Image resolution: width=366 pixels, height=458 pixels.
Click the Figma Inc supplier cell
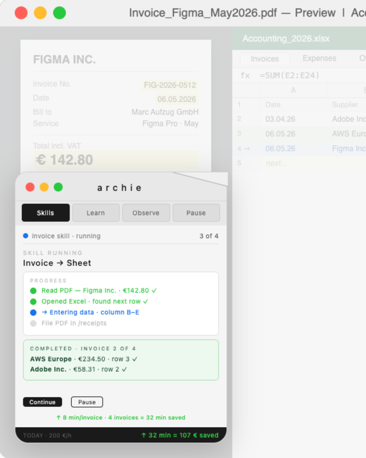coord(347,149)
